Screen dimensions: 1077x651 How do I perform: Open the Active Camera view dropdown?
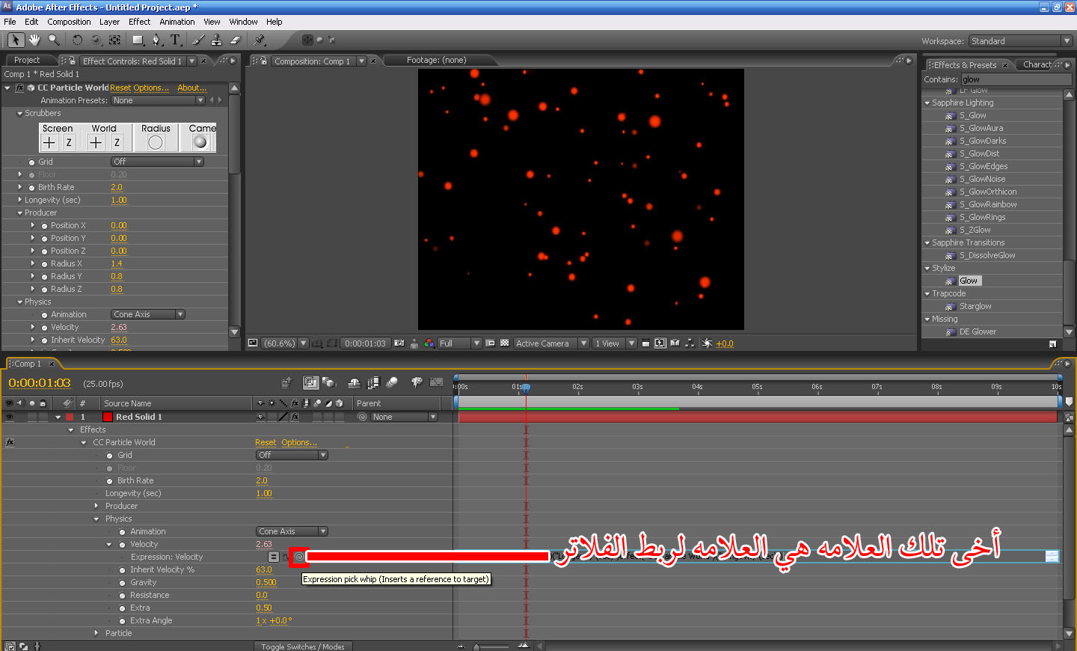pos(551,343)
